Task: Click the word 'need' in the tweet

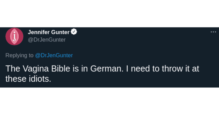Action: 140,68
